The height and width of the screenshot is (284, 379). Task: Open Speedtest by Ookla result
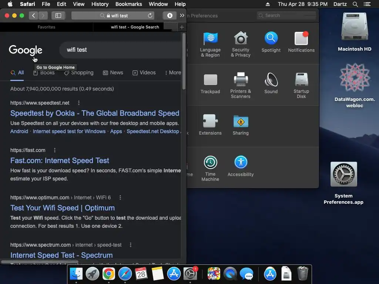95,113
